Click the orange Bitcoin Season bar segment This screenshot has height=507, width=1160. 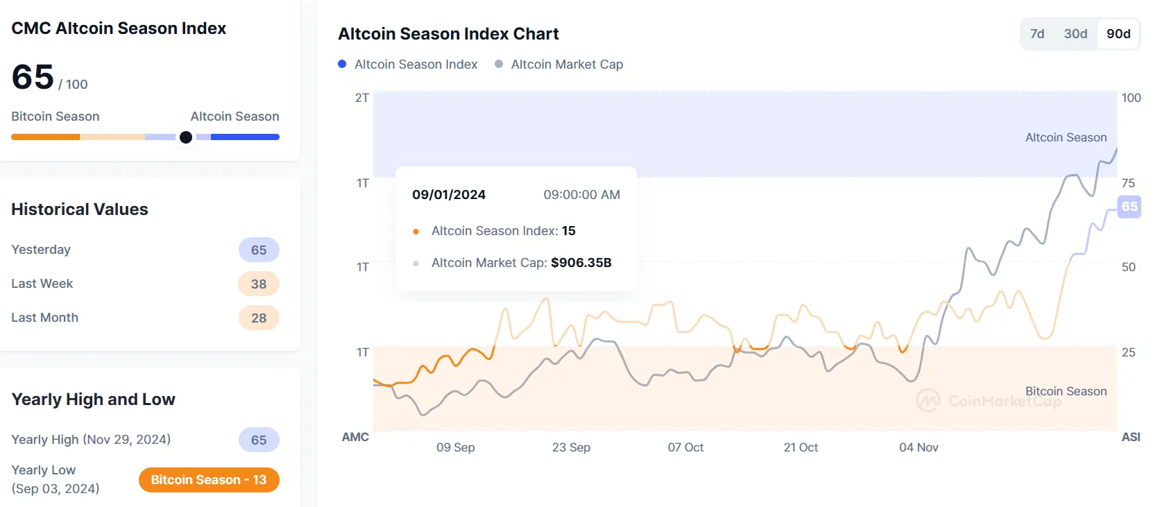pyautogui.click(x=45, y=137)
